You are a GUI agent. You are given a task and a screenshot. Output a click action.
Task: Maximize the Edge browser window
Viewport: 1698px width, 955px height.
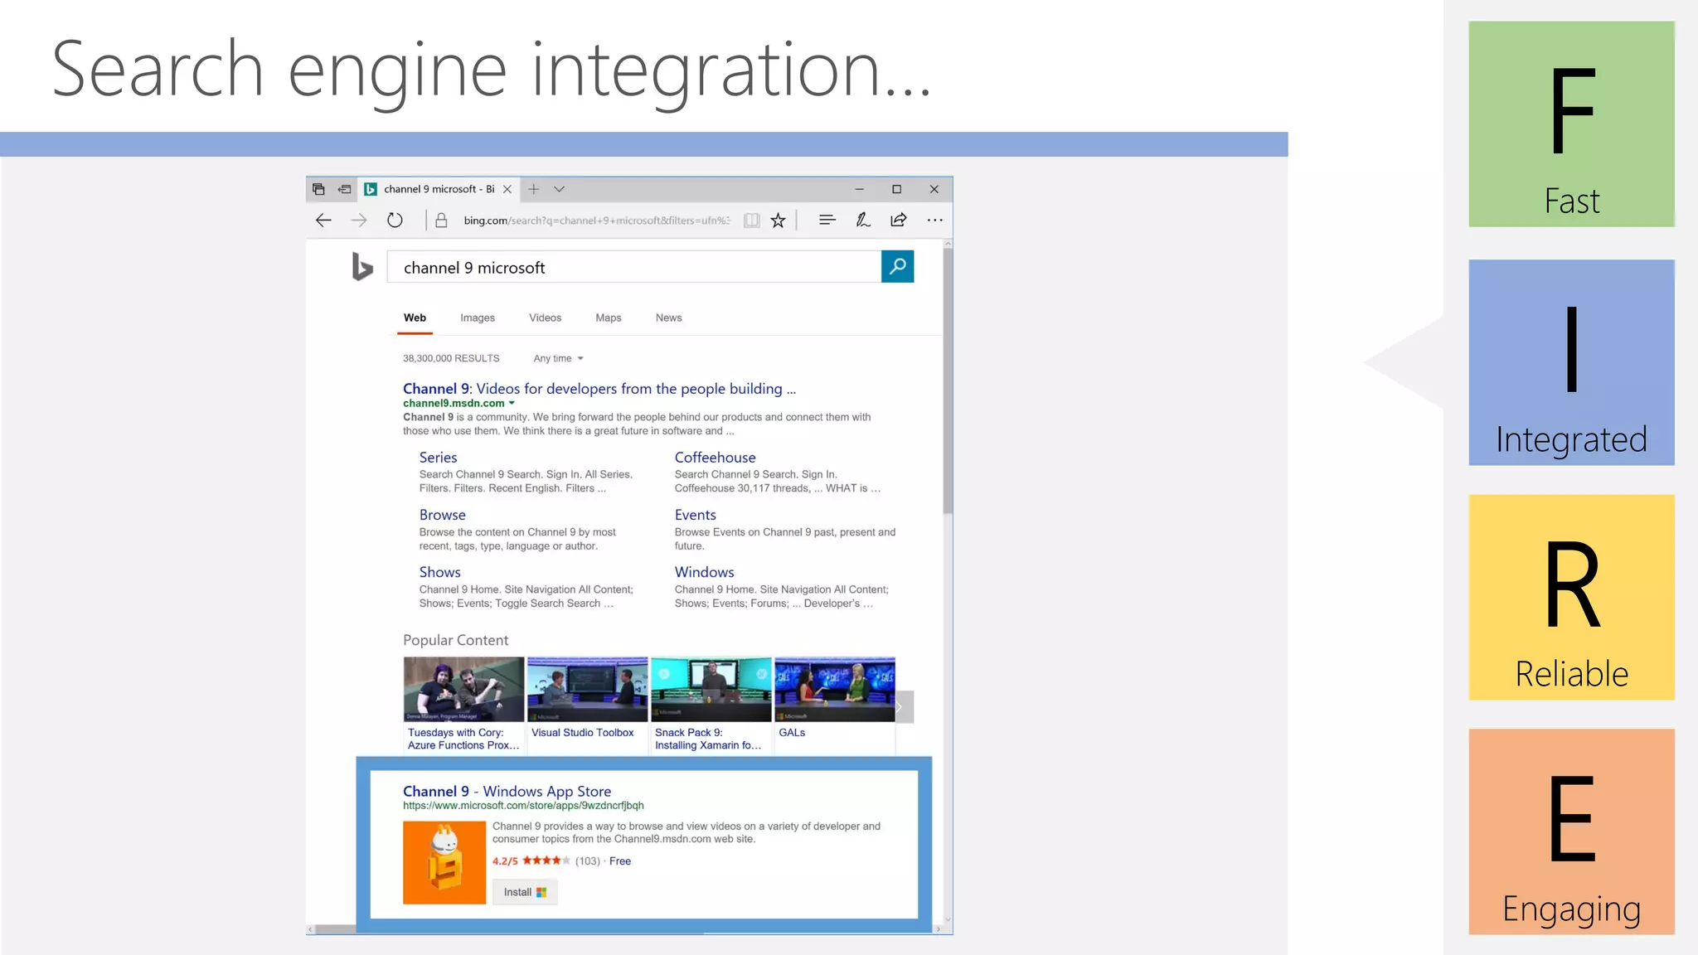pos(896,189)
